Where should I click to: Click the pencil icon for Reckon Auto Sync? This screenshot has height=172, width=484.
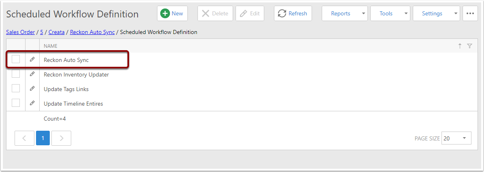pos(32,59)
